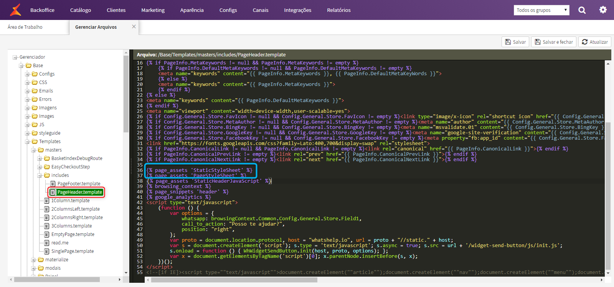614x287 pixels.
Task: Open the Todos os grupos dropdown
Action: (x=541, y=10)
